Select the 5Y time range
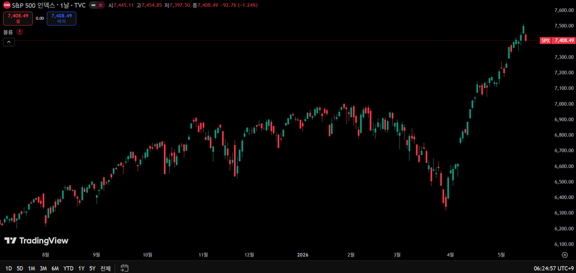 coord(92,268)
